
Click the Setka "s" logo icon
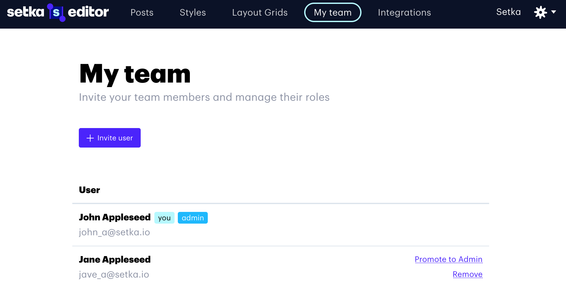(56, 13)
